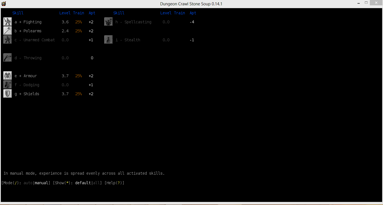Toggle training for 'b + Polearms'
Image resolution: width=383 pixels, height=205 pixels.
click(x=28, y=31)
